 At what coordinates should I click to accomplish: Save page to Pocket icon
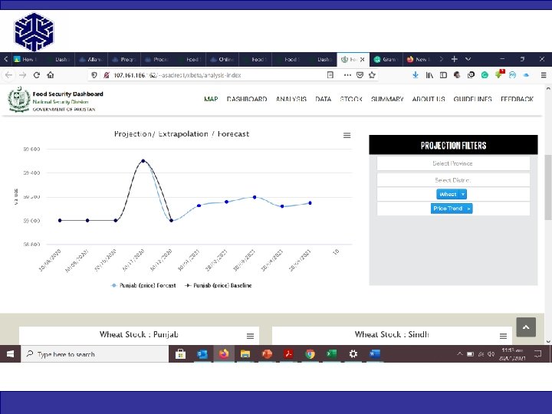(360, 75)
